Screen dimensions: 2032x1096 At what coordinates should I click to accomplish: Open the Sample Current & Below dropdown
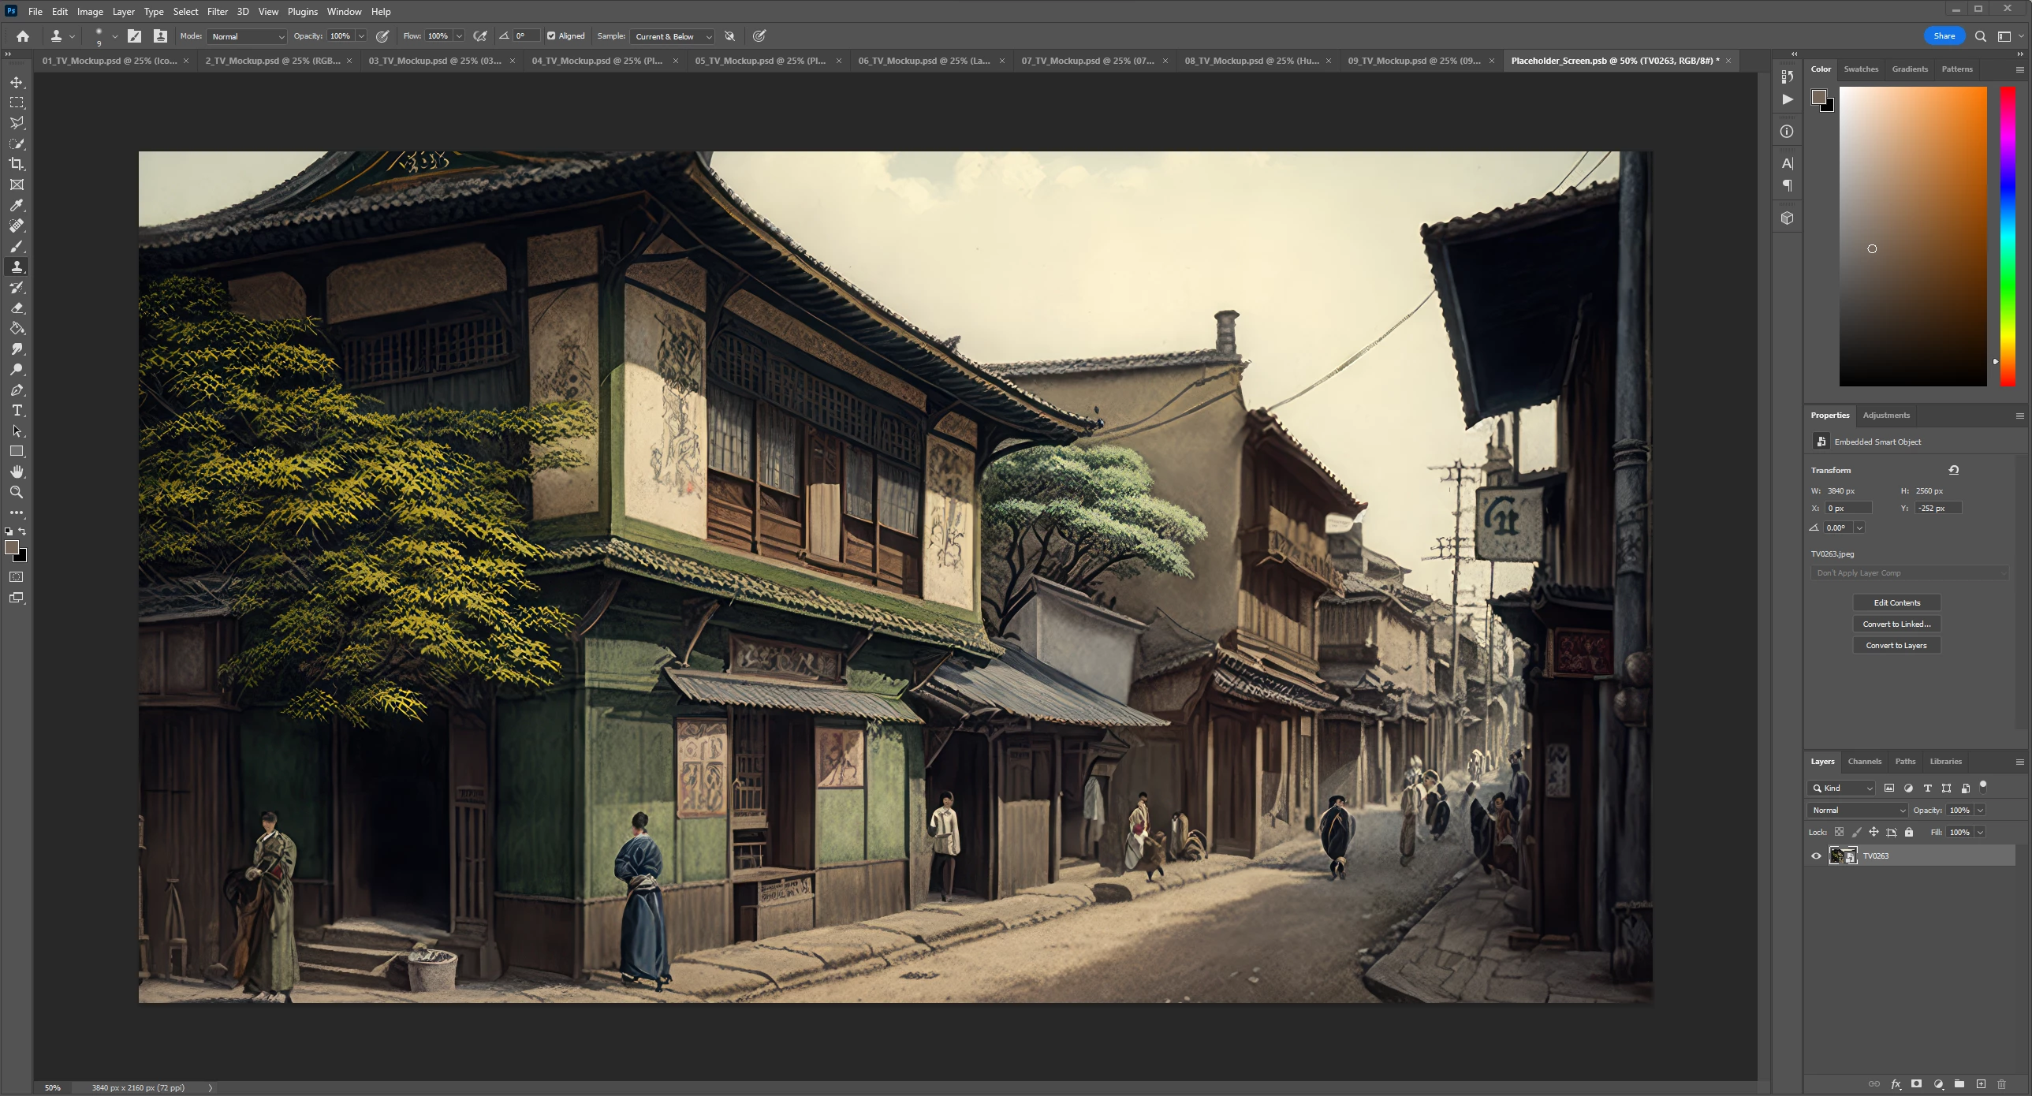(673, 36)
